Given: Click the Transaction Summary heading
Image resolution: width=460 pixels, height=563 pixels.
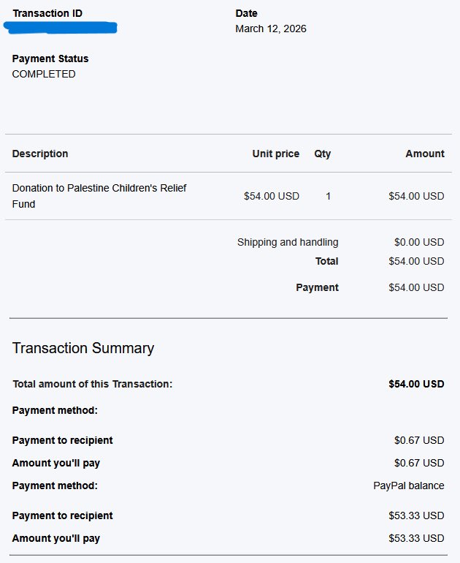Looking at the screenshot, I should coord(83,348).
